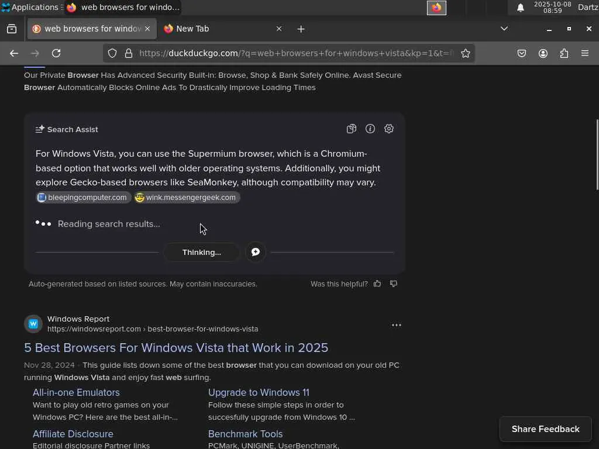Click the page vertical scrollbar thumb
The height and width of the screenshot is (449, 599).
(597, 154)
